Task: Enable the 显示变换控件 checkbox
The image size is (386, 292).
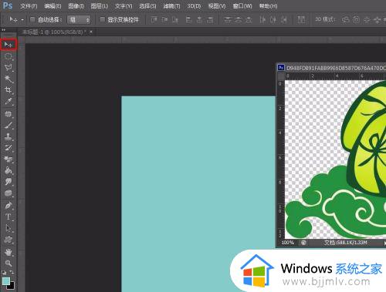Action: (x=103, y=19)
